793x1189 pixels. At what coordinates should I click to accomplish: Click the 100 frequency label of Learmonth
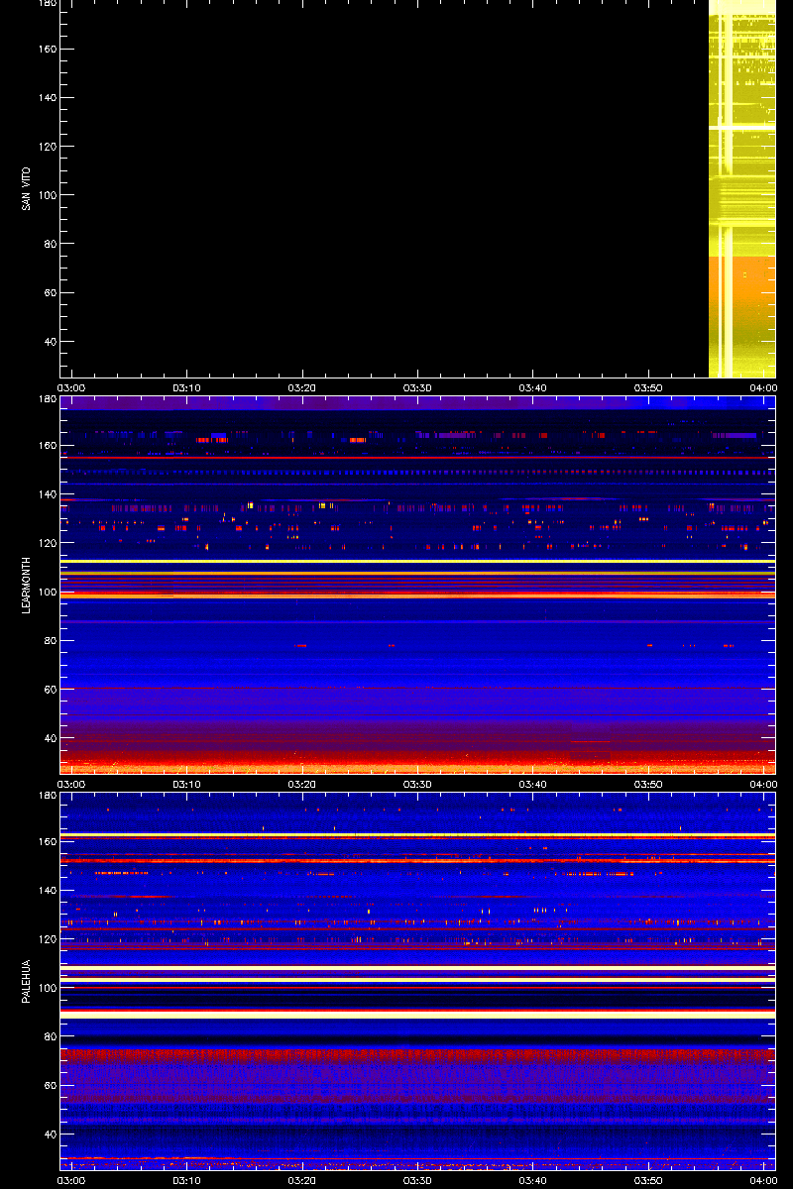pos(47,592)
